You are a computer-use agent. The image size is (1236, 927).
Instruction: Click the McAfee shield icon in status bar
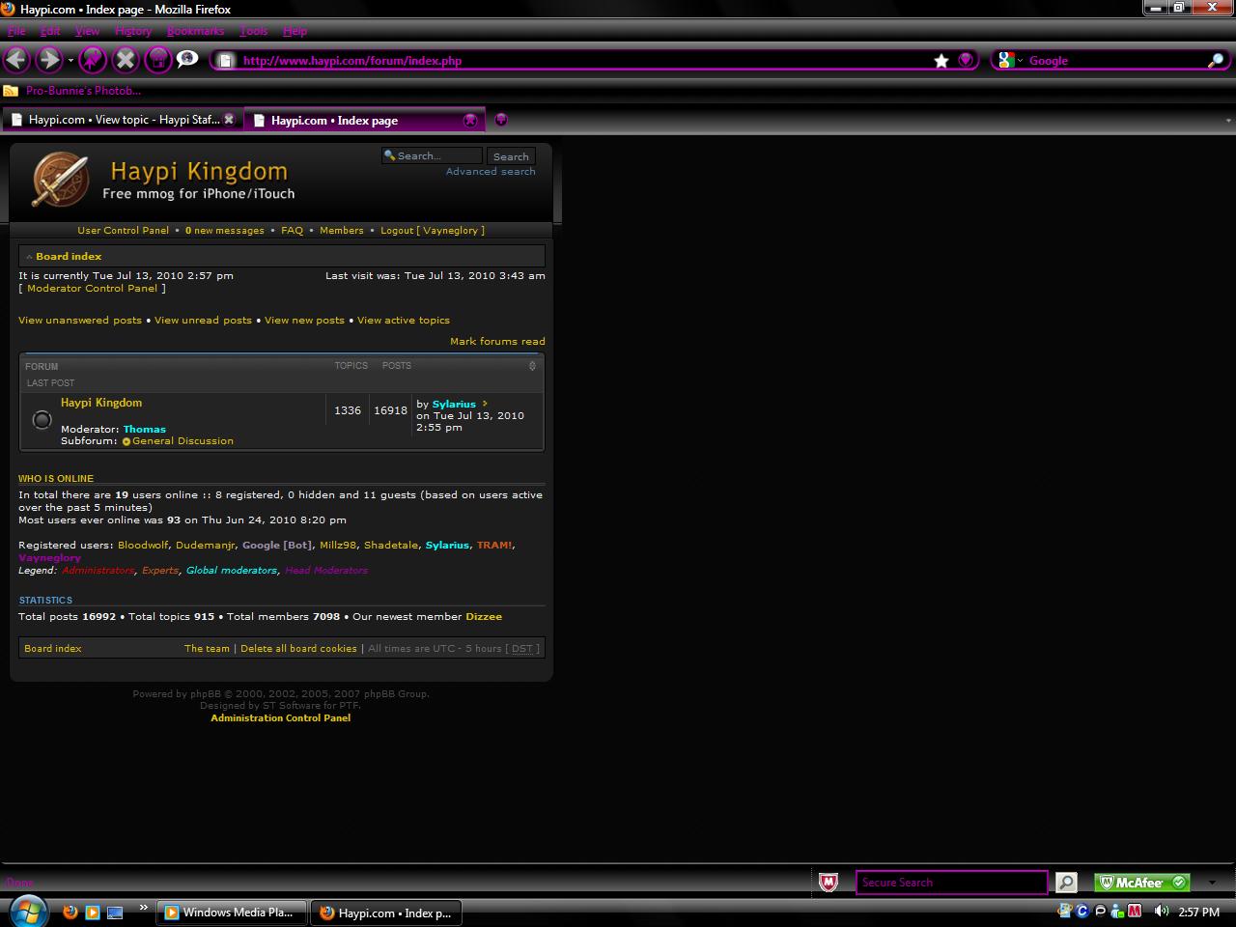(828, 883)
